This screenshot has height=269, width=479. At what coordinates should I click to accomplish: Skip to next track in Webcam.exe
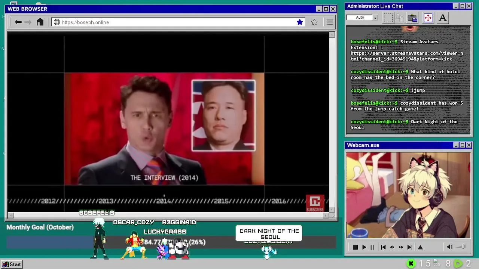coord(410,247)
